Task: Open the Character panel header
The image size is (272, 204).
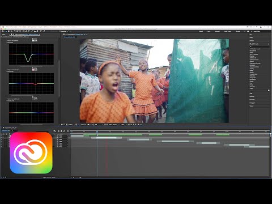Action: [x=252, y=100]
